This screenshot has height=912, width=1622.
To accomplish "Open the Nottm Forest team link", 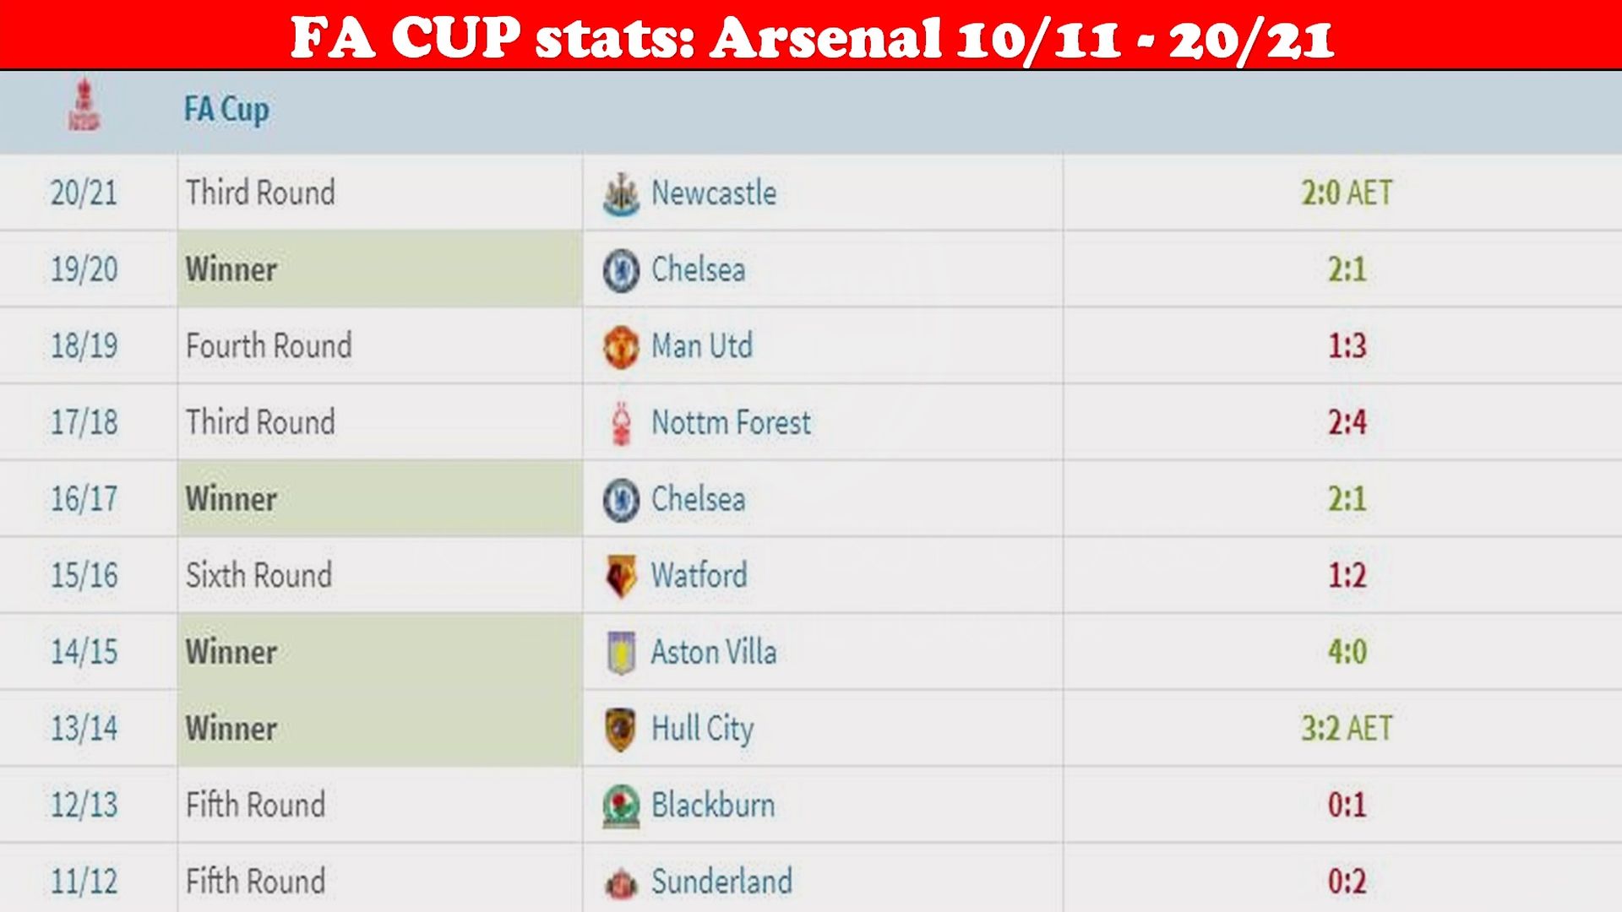I will (731, 422).
